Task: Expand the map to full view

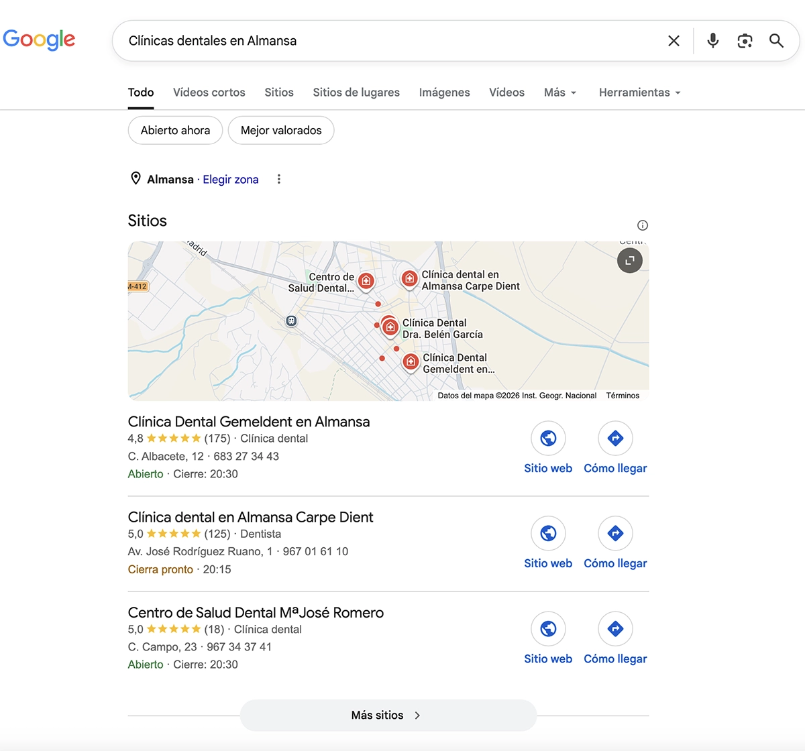Action: 630,260
